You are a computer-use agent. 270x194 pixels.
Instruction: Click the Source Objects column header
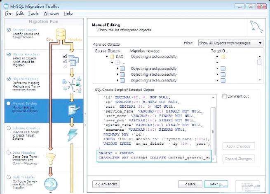coord(107,51)
